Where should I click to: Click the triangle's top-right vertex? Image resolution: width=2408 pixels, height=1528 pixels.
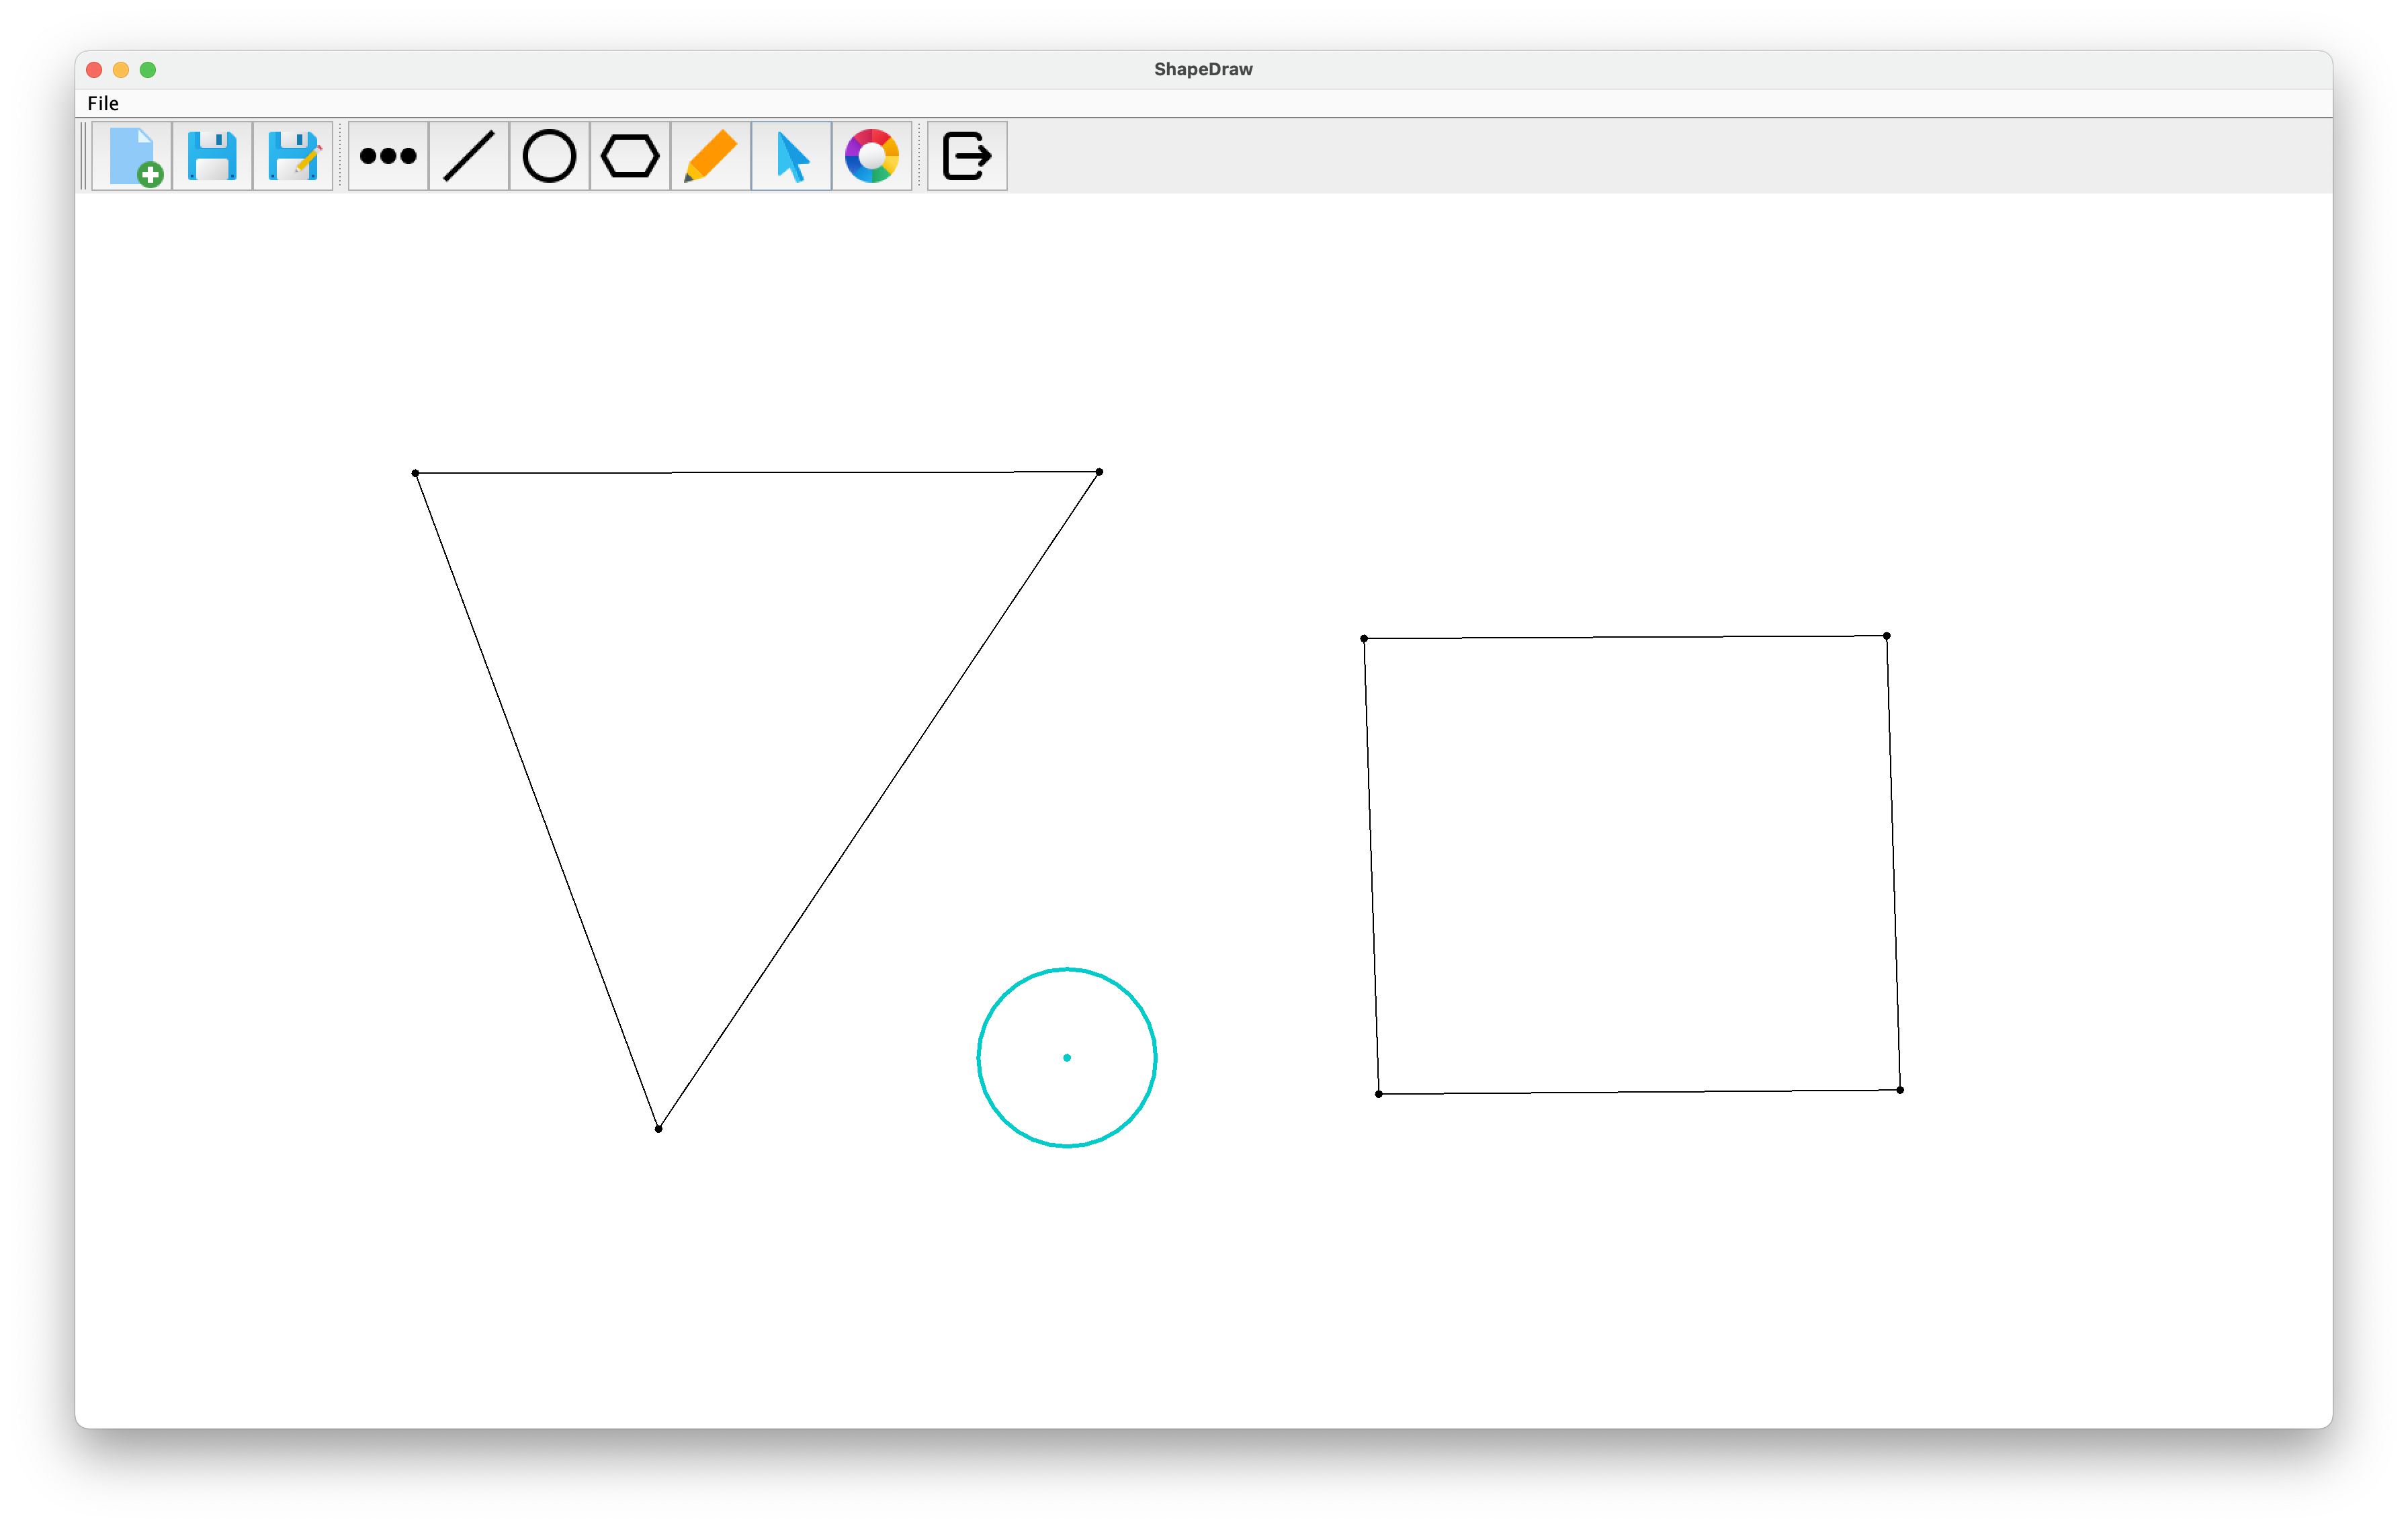[x=1099, y=472]
